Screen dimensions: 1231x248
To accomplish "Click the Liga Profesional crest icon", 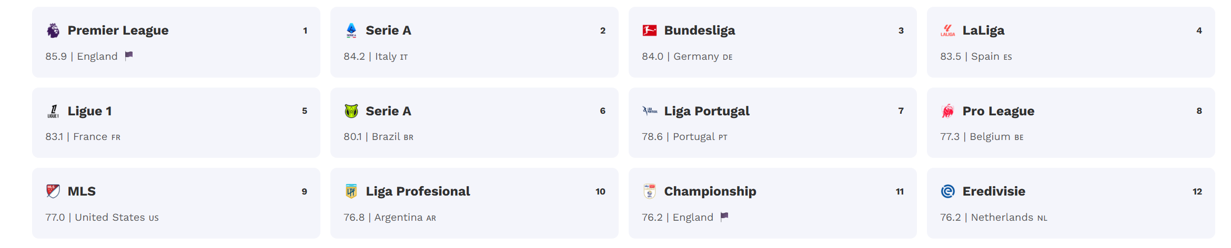I will click(x=351, y=191).
